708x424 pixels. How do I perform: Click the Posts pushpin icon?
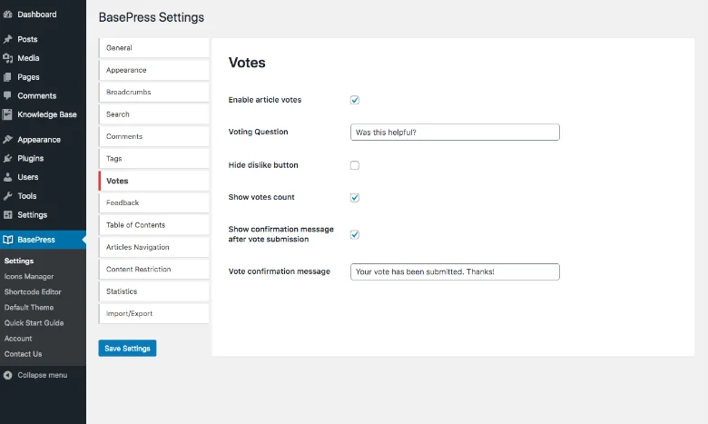[x=7, y=39]
